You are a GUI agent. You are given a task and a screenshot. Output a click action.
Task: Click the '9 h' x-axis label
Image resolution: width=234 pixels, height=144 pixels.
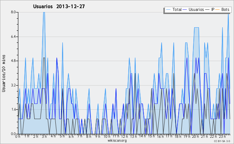coord(97,136)
